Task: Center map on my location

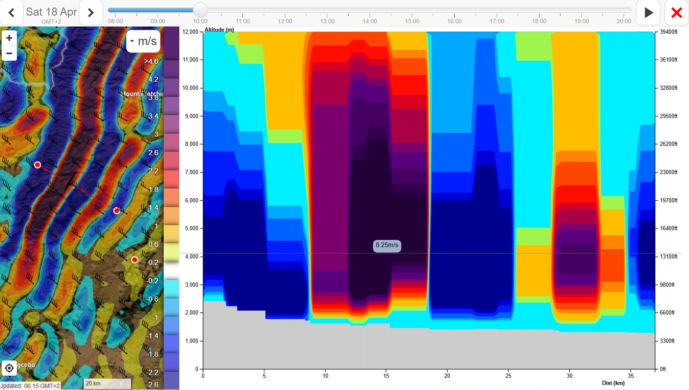Action: 9,368
